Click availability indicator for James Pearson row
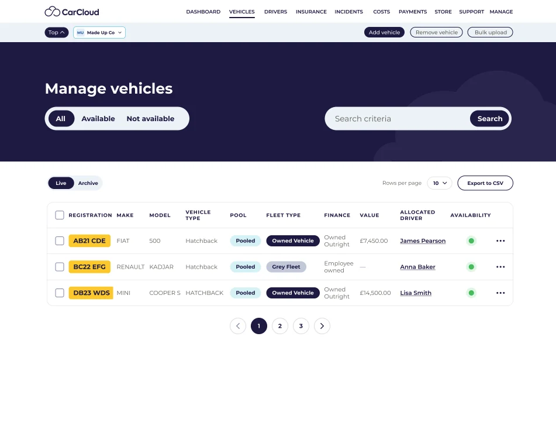This screenshot has height=443, width=556. [x=471, y=241]
